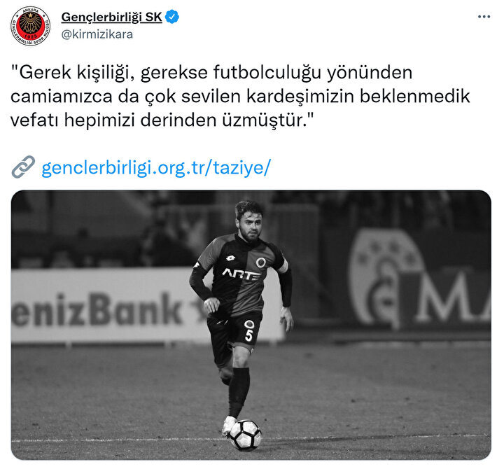Image resolution: width=504 pixels, height=469 pixels.
Task: Click the chain link icon
Action: 23,167
